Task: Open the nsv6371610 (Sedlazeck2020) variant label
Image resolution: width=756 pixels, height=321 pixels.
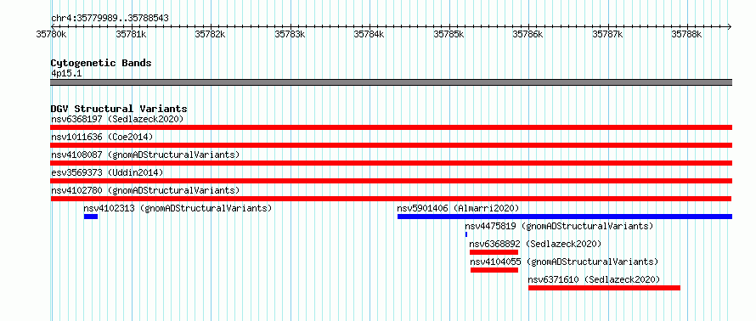Action: 594,279
